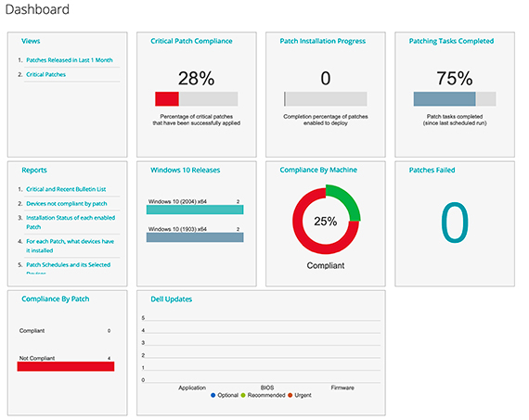The width and height of the screenshot is (529, 420).
Task: Click the Patch Installation Progress bar
Action: tap(326, 99)
